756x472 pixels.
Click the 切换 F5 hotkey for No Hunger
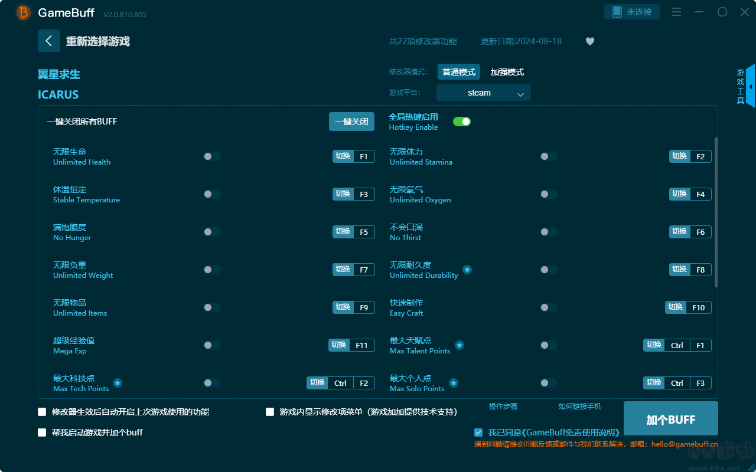click(x=354, y=232)
